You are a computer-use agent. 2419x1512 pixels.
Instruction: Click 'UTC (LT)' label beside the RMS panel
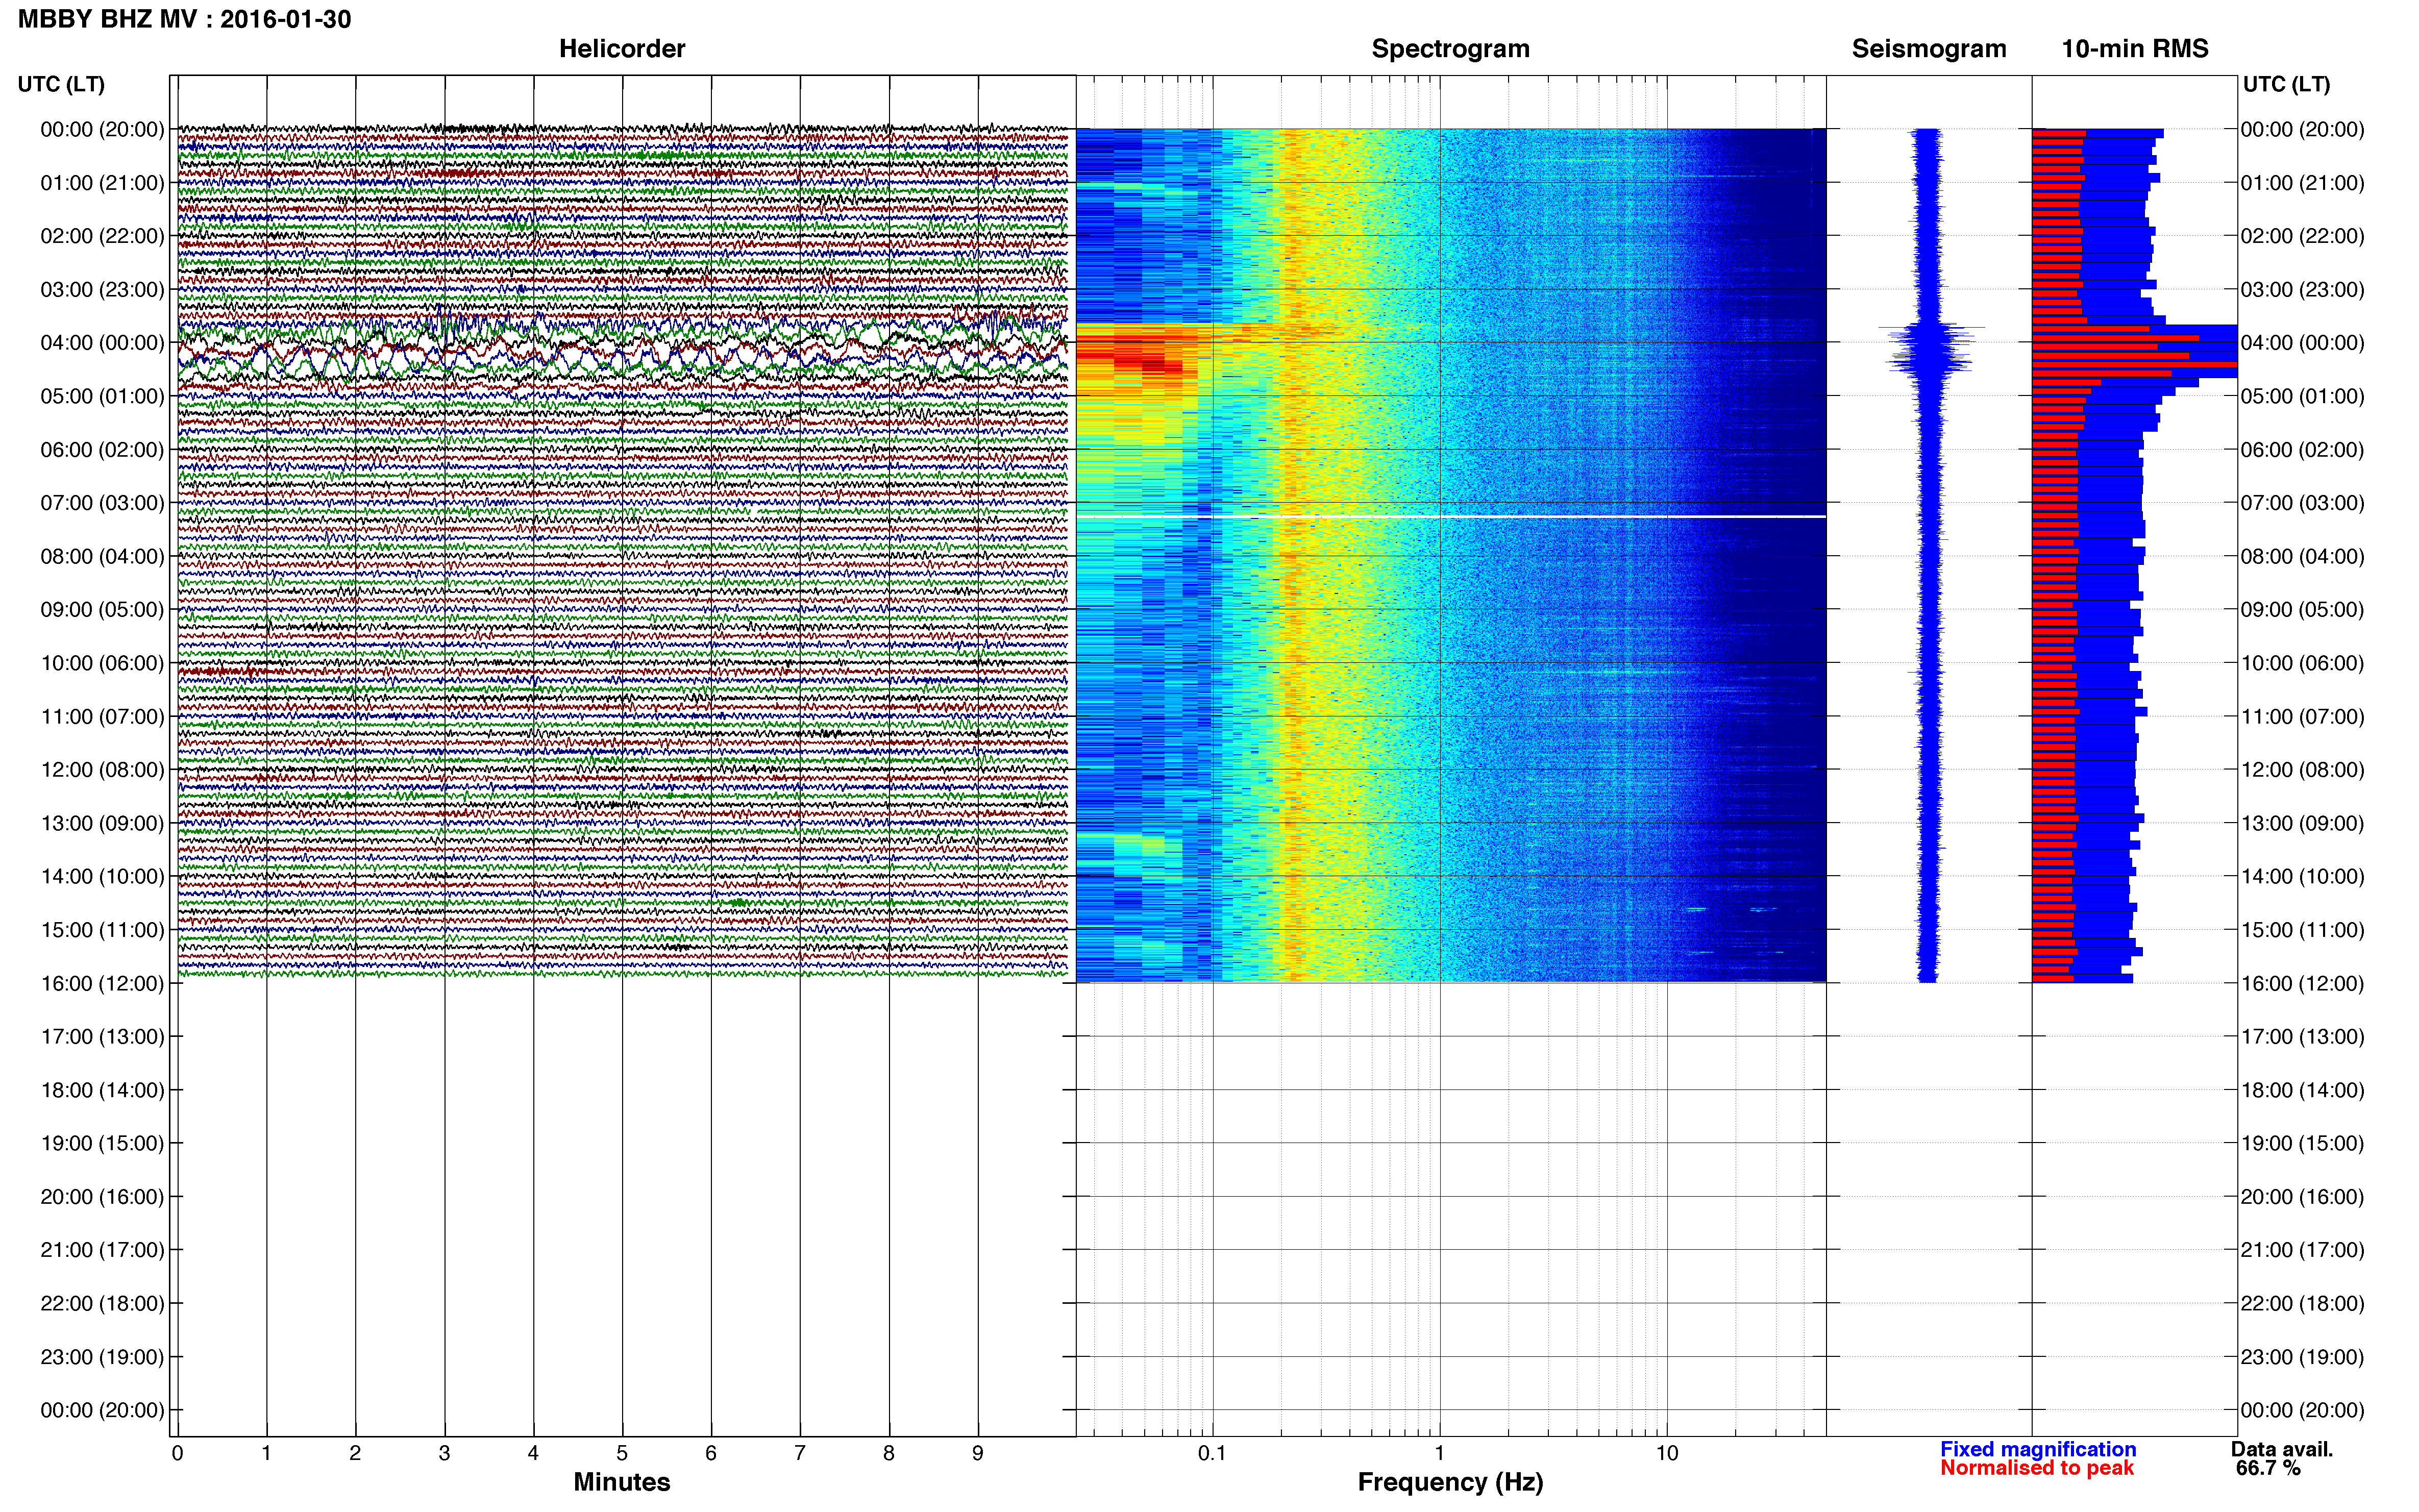tap(2286, 84)
